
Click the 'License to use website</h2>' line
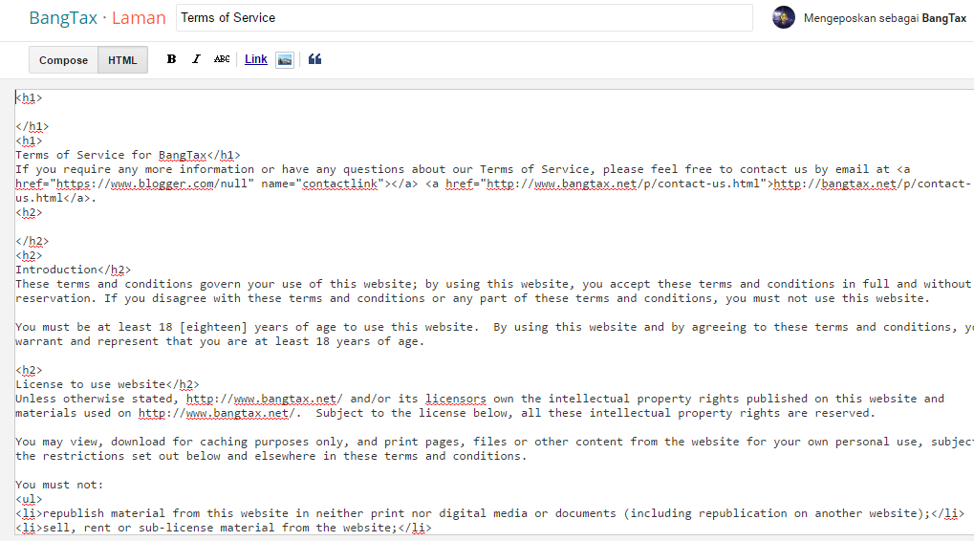click(x=107, y=384)
